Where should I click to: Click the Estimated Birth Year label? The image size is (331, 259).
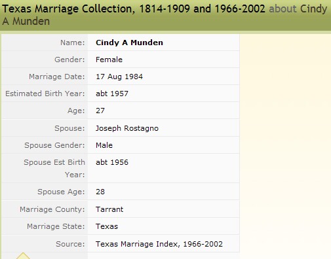coord(45,94)
